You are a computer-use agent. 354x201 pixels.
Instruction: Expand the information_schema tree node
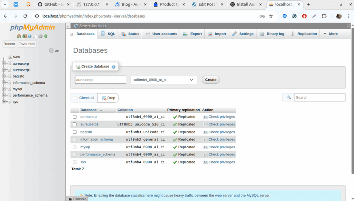click(x=4, y=83)
